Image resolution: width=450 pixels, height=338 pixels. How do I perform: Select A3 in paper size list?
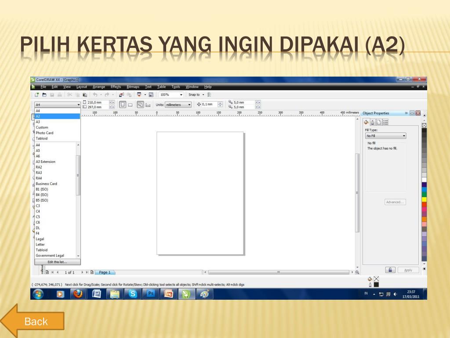click(x=57, y=121)
